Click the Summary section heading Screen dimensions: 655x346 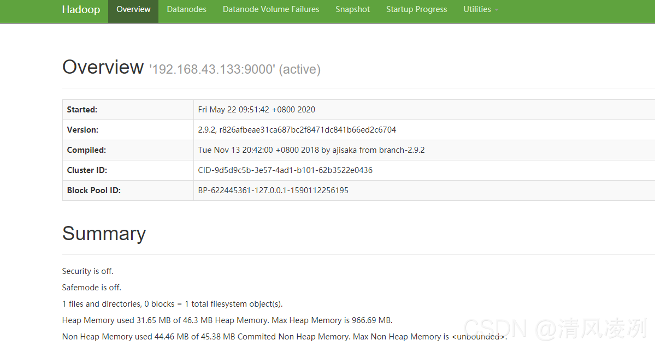click(x=104, y=234)
